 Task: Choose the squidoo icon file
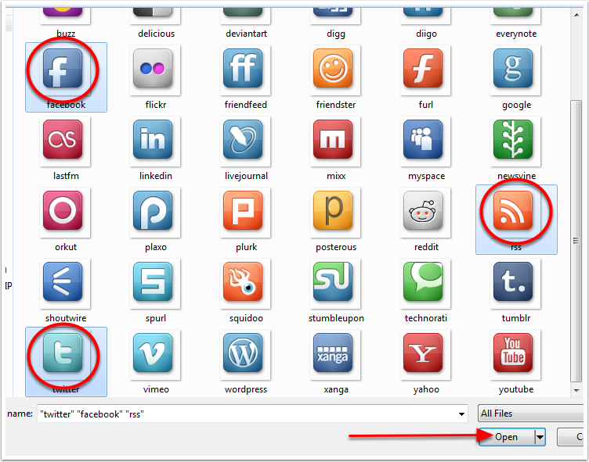point(243,282)
